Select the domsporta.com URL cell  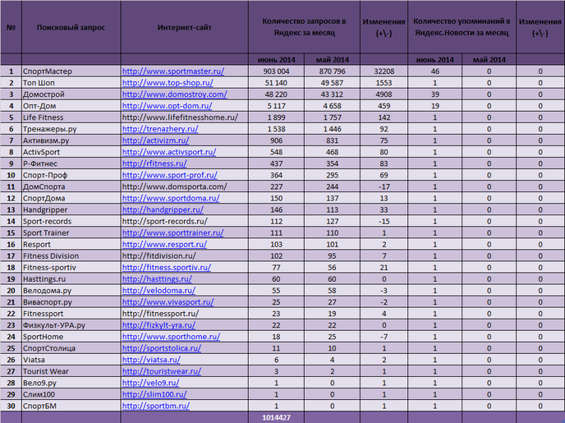(185, 186)
